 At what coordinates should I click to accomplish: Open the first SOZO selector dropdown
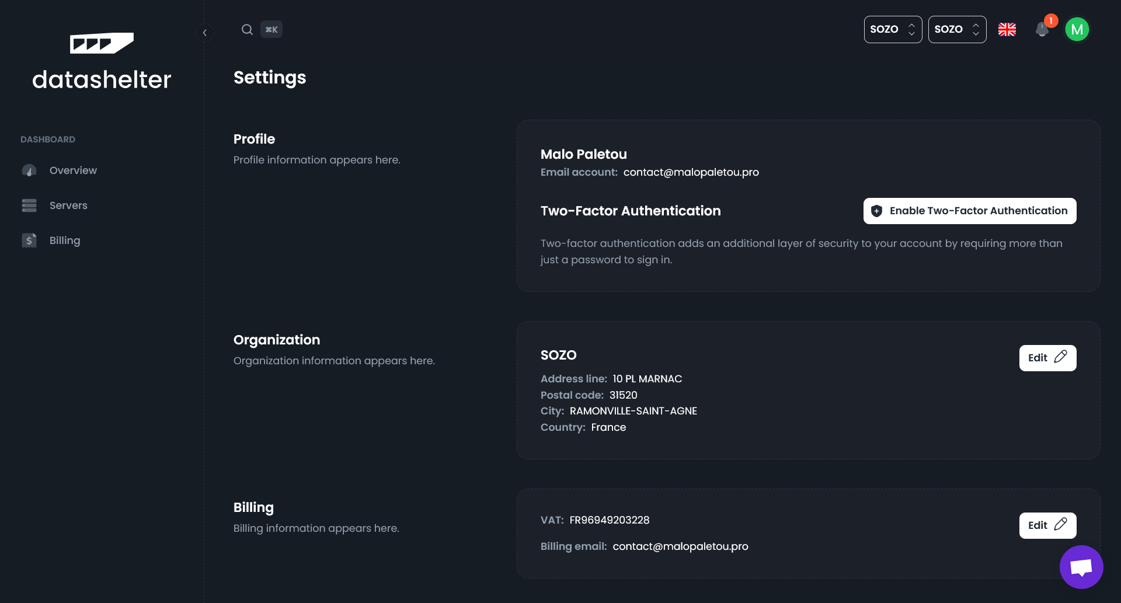[893, 29]
